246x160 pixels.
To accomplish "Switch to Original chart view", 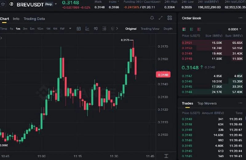I will coord(131,29).
